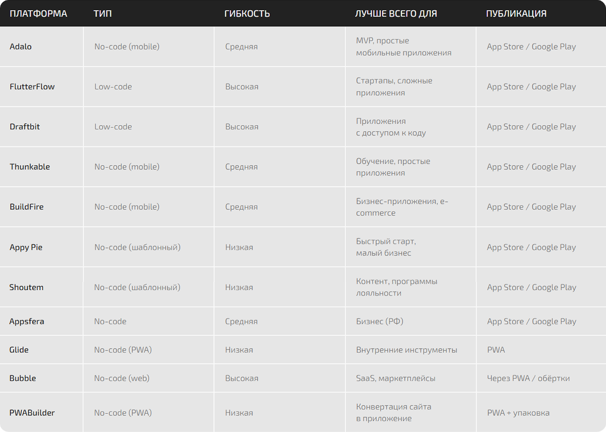Click the 'PWA + упаковка' cell
The width and height of the screenshot is (606, 432).
click(518, 413)
